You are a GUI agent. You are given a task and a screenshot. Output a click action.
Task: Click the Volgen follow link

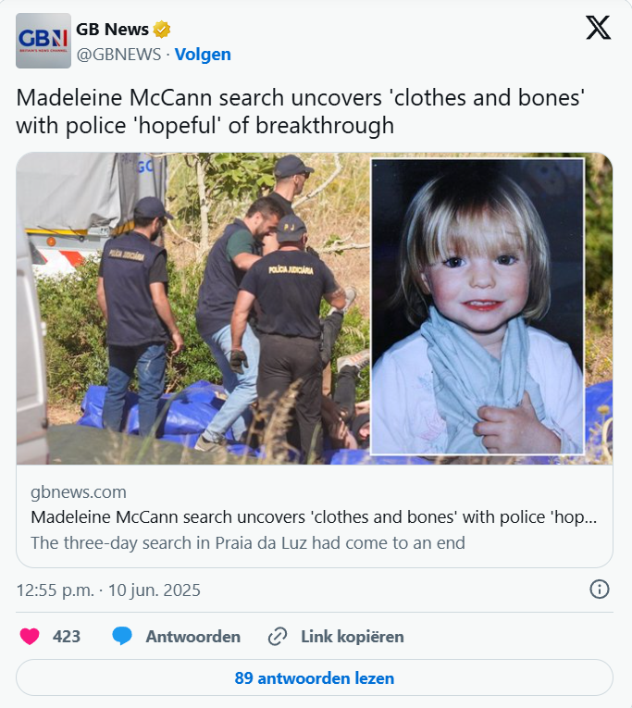tap(203, 55)
